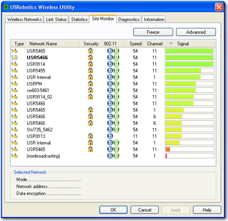228x221 pixels.
Task: Click the network type icon beside USR9114
Action: point(15,64)
